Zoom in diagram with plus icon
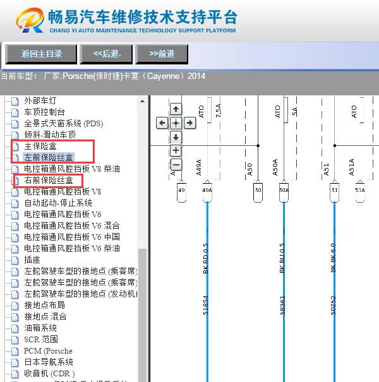 coord(176,150)
